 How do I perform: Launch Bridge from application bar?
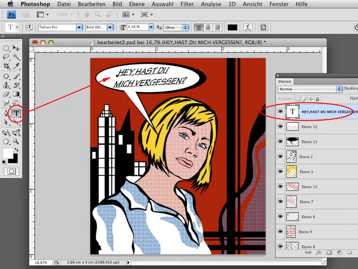[x=26, y=15]
